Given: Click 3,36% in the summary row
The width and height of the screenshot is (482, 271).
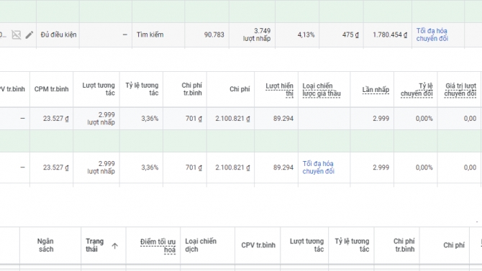Looking at the screenshot, I should [150, 119].
